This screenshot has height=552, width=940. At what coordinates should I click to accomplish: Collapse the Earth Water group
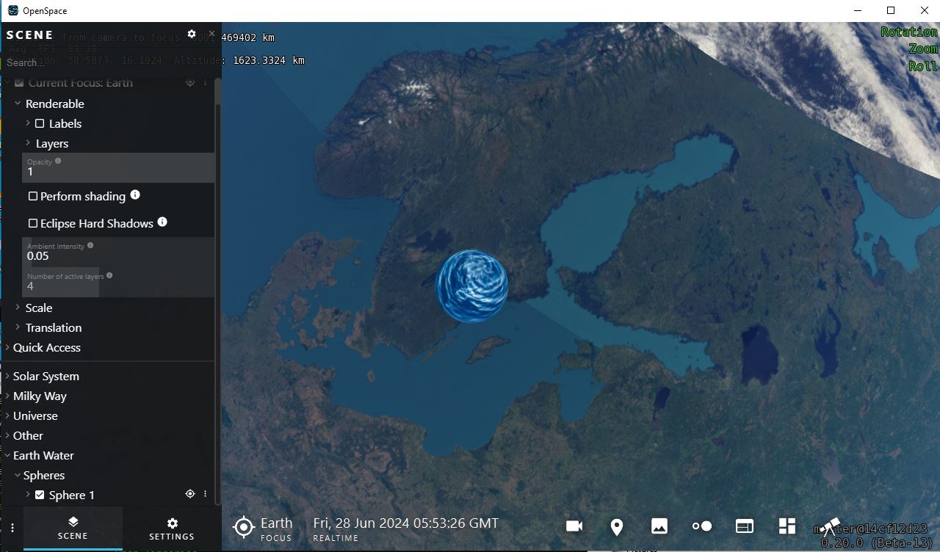[x=7, y=455]
